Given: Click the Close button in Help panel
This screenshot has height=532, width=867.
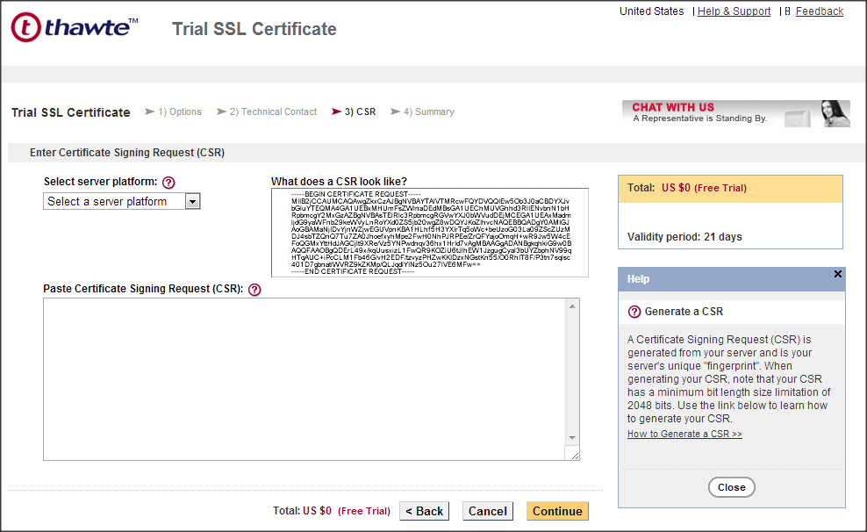Looking at the screenshot, I should pos(732,487).
